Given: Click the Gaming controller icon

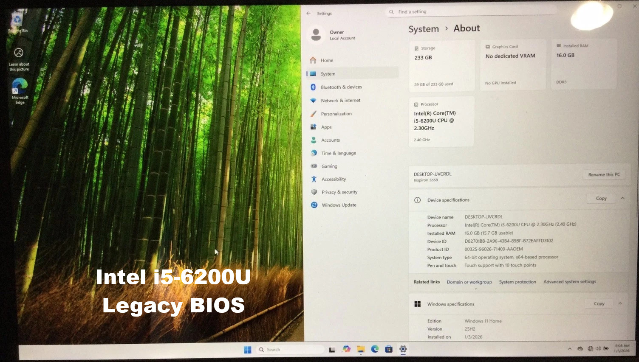Looking at the screenshot, I should click(314, 166).
